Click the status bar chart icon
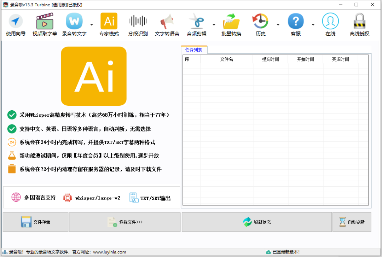 pyautogui.click(x=5, y=252)
